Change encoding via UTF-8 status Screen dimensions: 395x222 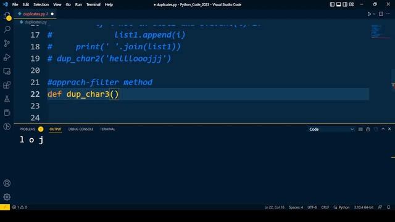tap(312, 207)
